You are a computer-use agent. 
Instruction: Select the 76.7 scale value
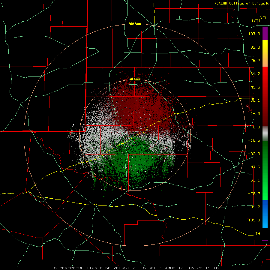pyautogui.click(x=255, y=60)
